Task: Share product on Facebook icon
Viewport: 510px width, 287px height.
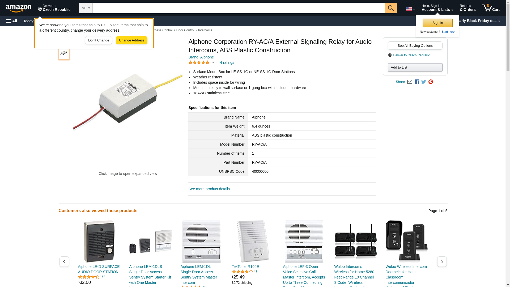Action: 417,82
